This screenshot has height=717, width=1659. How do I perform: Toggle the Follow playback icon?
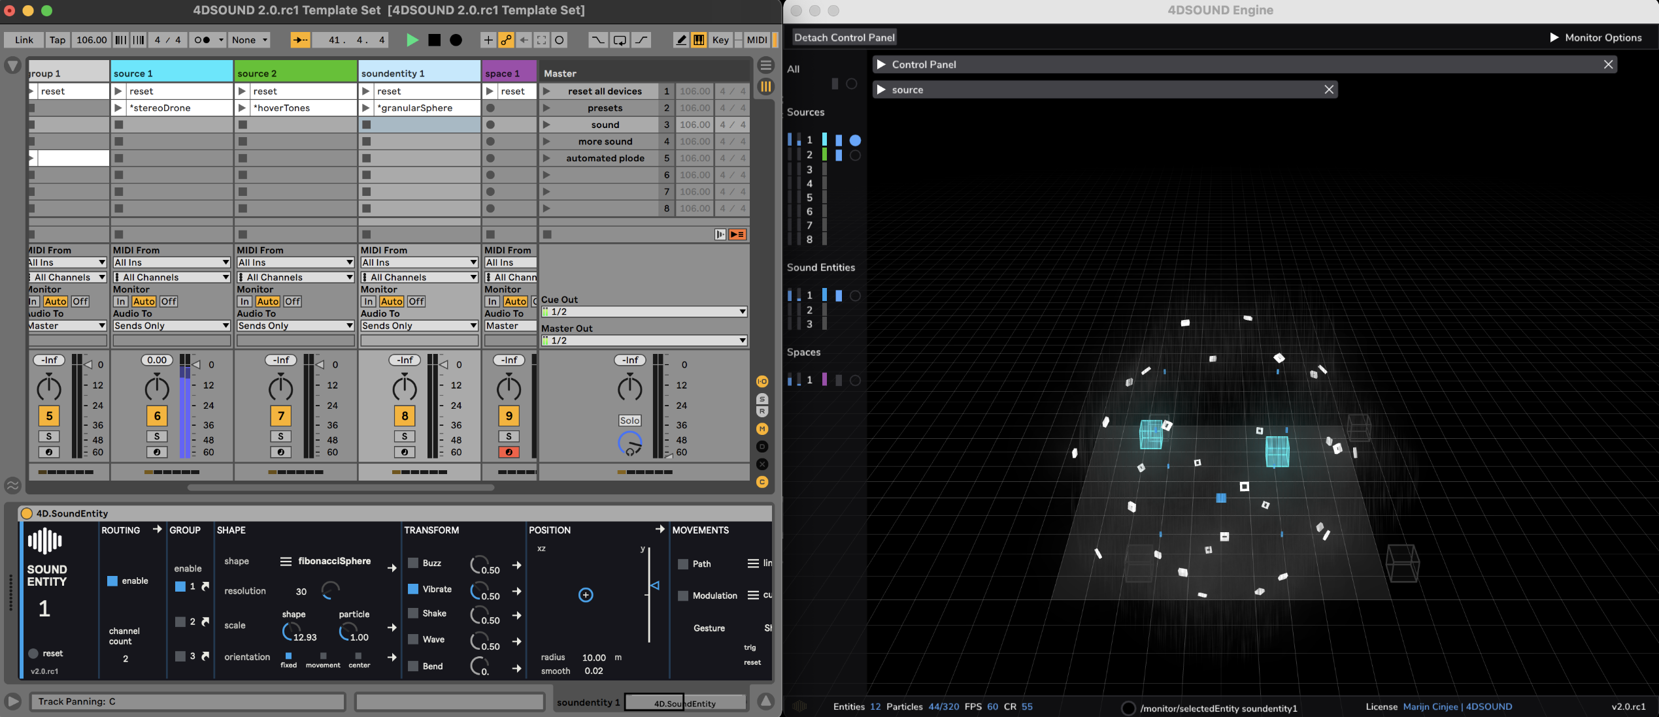pos(300,40)
